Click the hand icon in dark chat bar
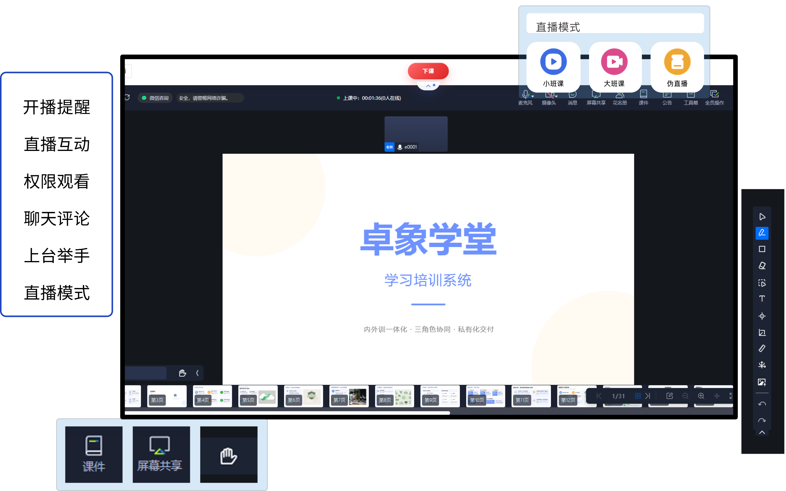786x491 pixels. pyautogui.click(x=182, y=373)
